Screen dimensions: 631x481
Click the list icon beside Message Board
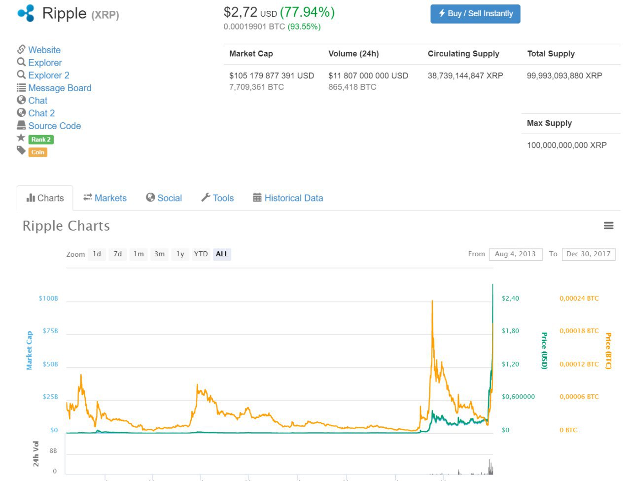(x=21, y=87)
